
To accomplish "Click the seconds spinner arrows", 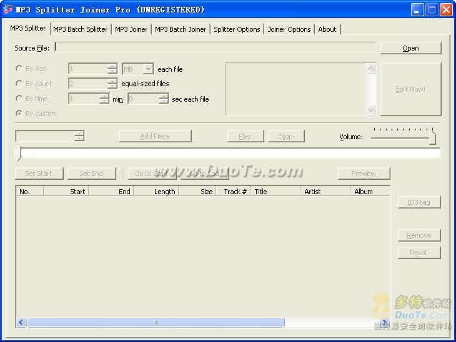I will pos(164,99).
